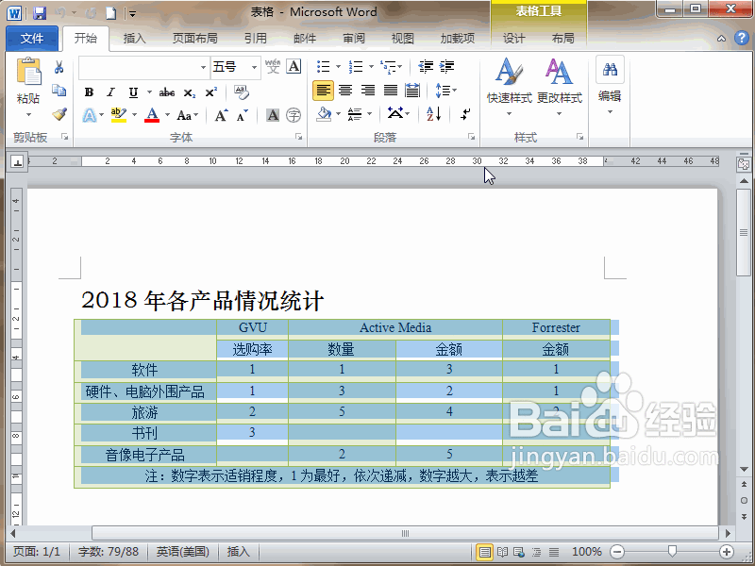Select Center alignment
The height and width of the screenshot is (566, 755).
345,90
